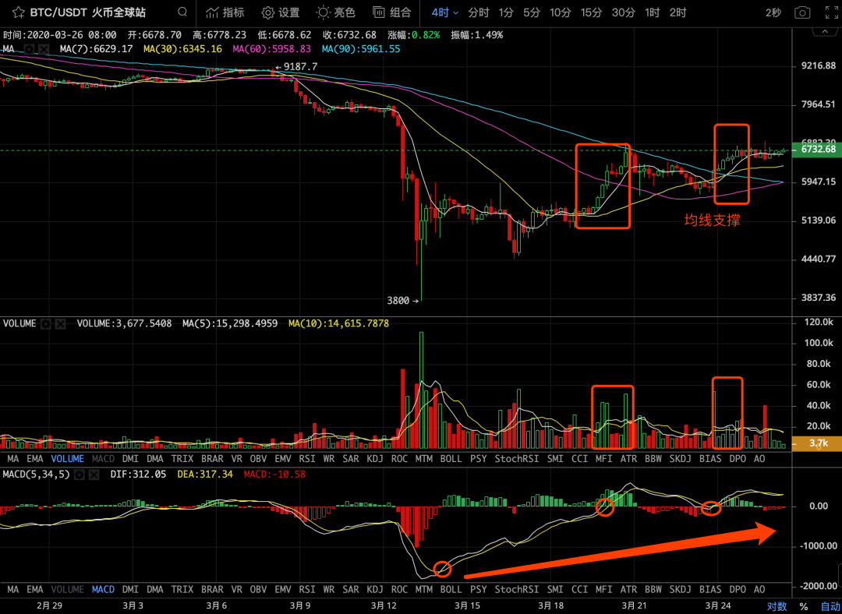Choose MACD in the volume pane tab bar
Screen dimensions: 842x614
(103, 459)
